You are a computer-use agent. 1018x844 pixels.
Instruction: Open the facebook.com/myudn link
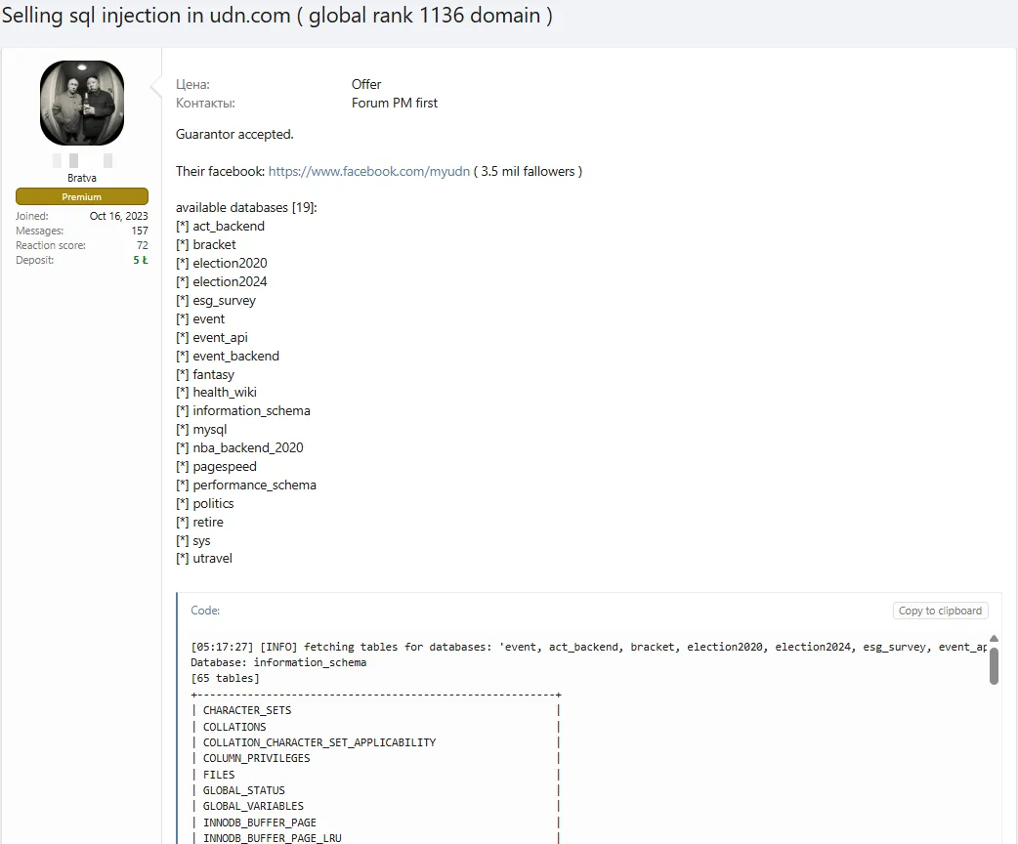[x=368, y=171]
